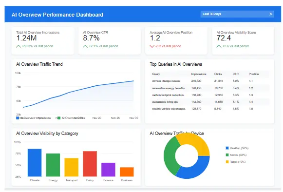Select the climate change causes query row
This screenshot has width=283, height=192.
(210, 81)
